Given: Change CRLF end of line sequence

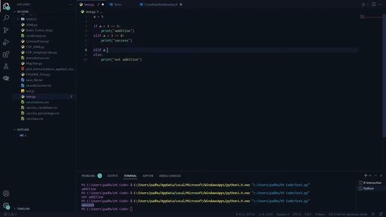Looking at the screenshot, I should [x=308, y=215].
